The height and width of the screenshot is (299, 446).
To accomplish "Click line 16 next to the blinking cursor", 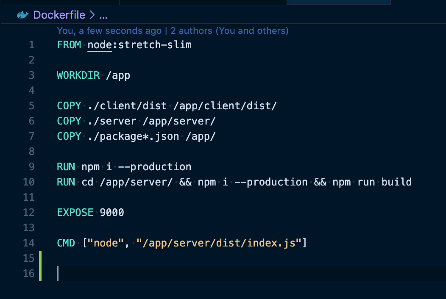I will (x=85, y=274).
